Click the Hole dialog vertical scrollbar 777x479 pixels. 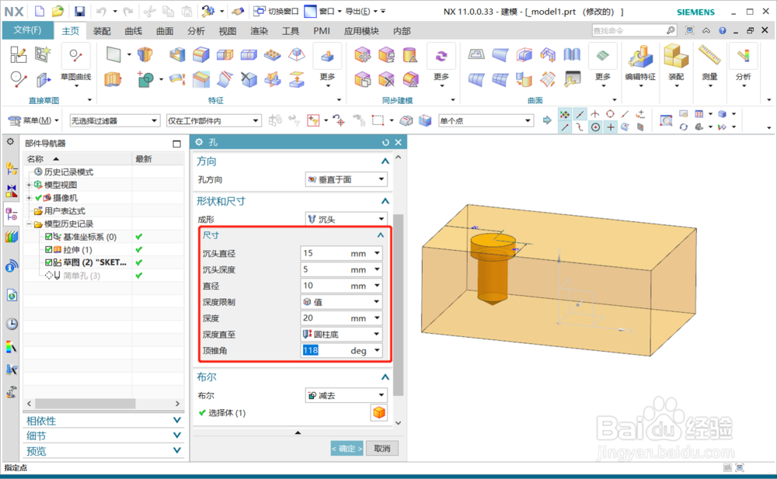(x=398, y=304)
